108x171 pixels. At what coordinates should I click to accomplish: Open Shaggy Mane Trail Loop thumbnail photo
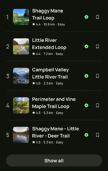(x=21, y=17)
